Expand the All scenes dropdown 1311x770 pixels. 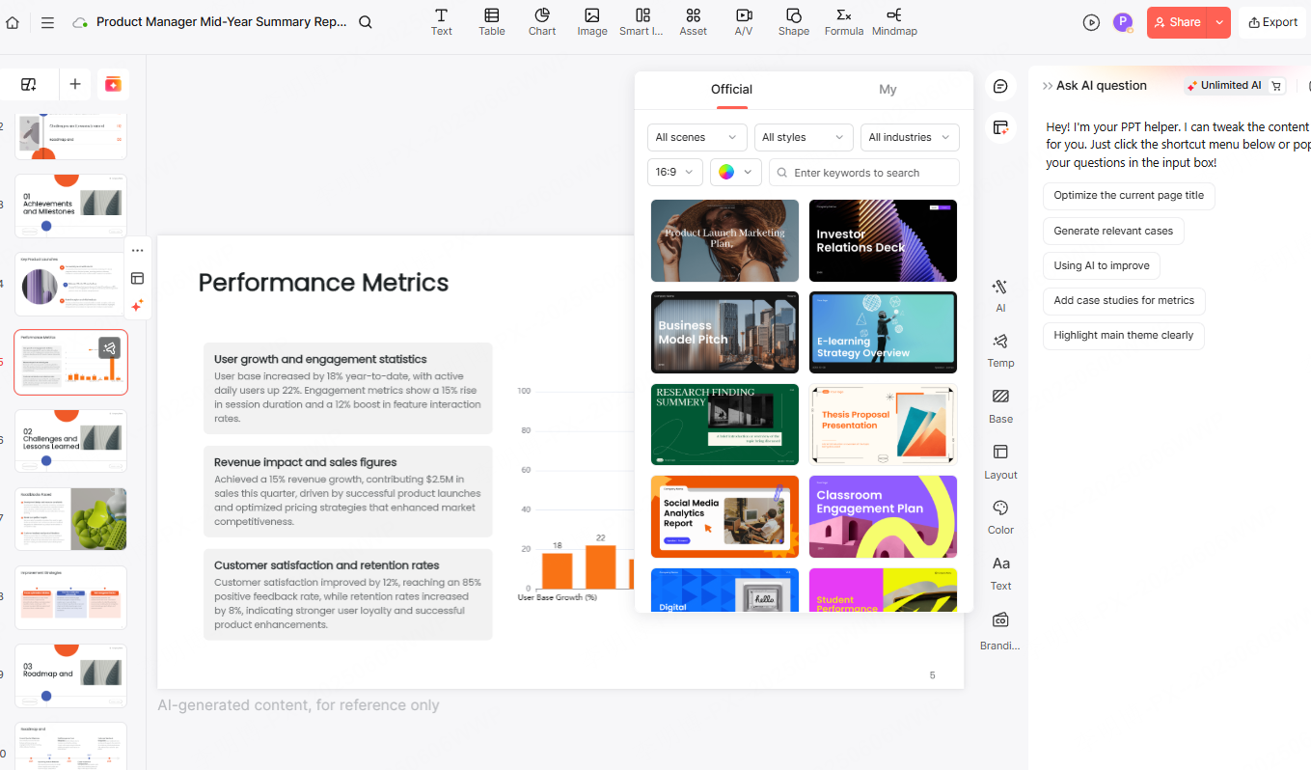[x=696, y=137]
